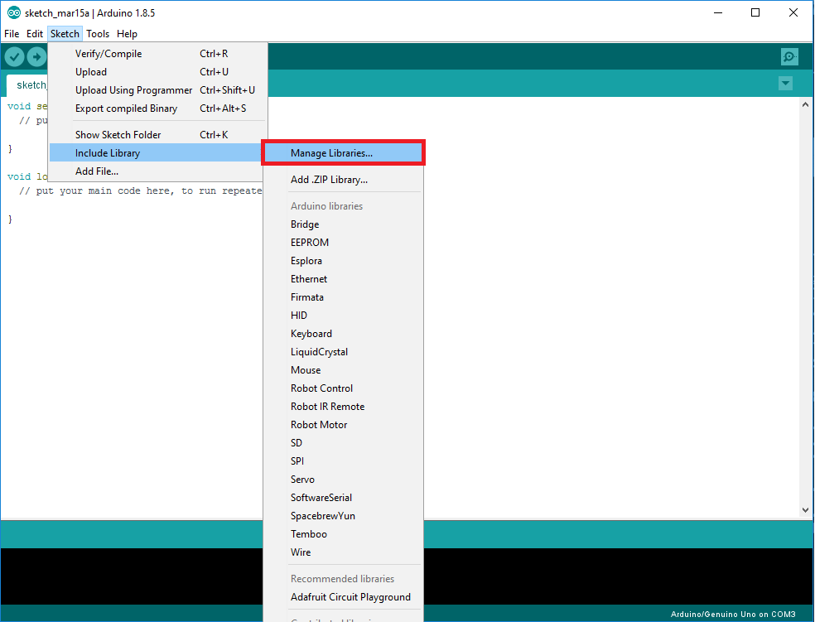This screenshot has width=815, height=622.
Task: Open the Tools menu
Action: tap(98, 33)
